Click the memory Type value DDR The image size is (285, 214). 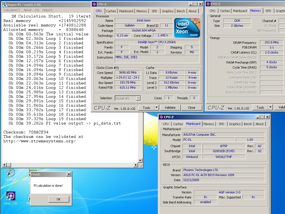pos(237,21)
